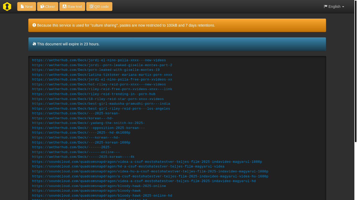Open soundcloud link ending just bloody-hawk

pyautogui.click(x=87, y=191)
